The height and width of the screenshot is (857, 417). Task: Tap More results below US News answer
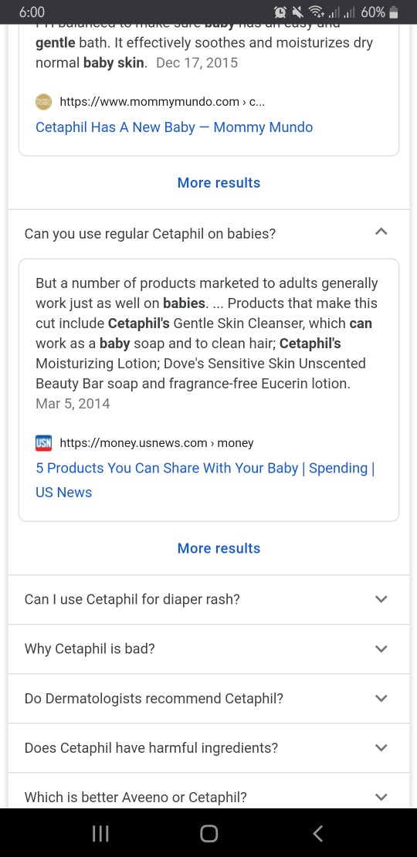[219, 548]
